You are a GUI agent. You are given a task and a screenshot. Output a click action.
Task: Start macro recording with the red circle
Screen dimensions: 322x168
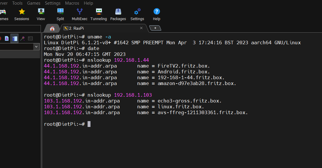coord(1,38)
